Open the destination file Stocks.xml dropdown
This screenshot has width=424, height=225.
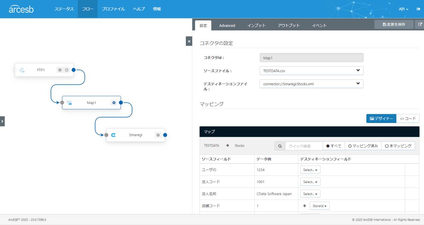coord(311,84)
